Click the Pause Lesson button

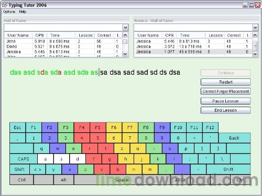(x=226, y=101)
